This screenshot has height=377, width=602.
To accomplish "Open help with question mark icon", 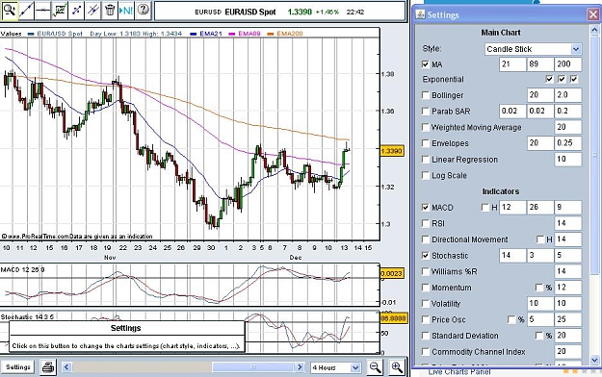I will click(143, 11).
